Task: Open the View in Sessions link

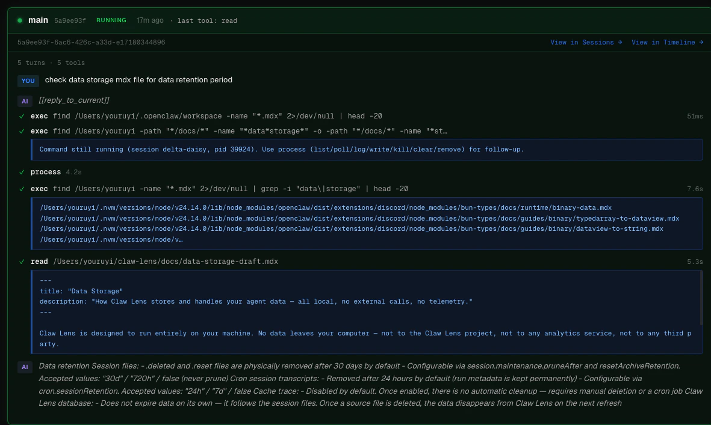Action: point(586,42)
